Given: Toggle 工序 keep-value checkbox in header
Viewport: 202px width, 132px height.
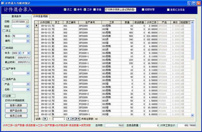Looking at the screenshot, I should click(85, 10).
